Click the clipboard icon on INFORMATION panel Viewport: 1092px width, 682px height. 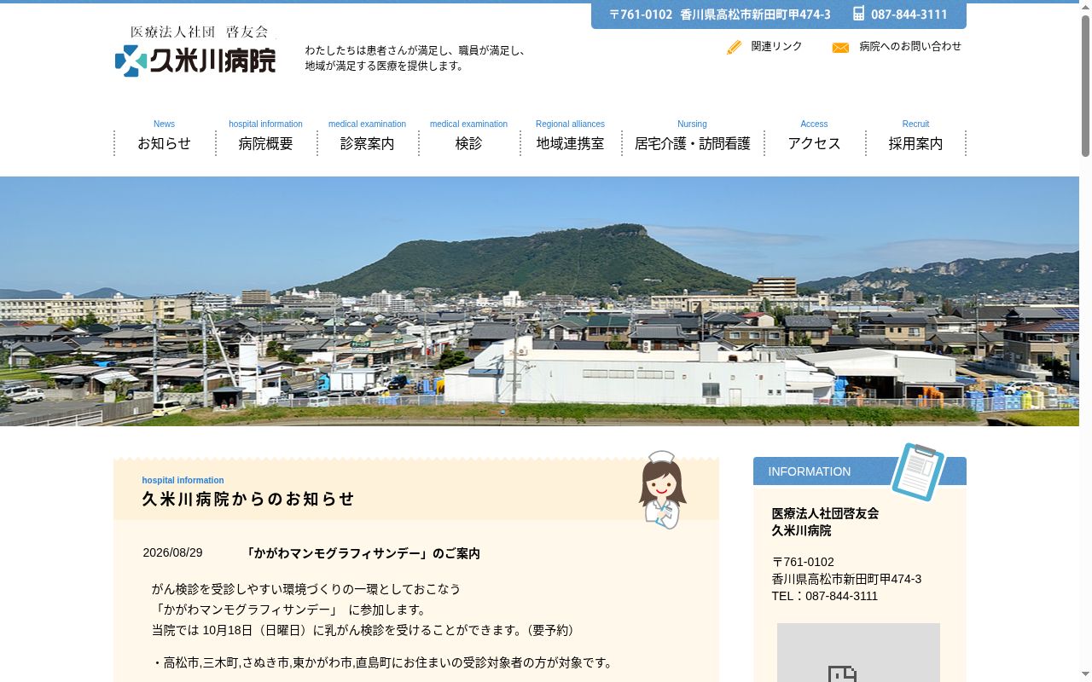click(918, 471)
